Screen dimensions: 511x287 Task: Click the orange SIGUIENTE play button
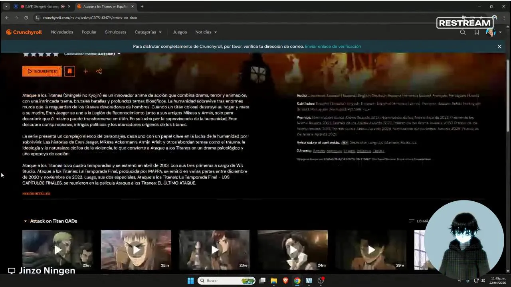[42, 71]
